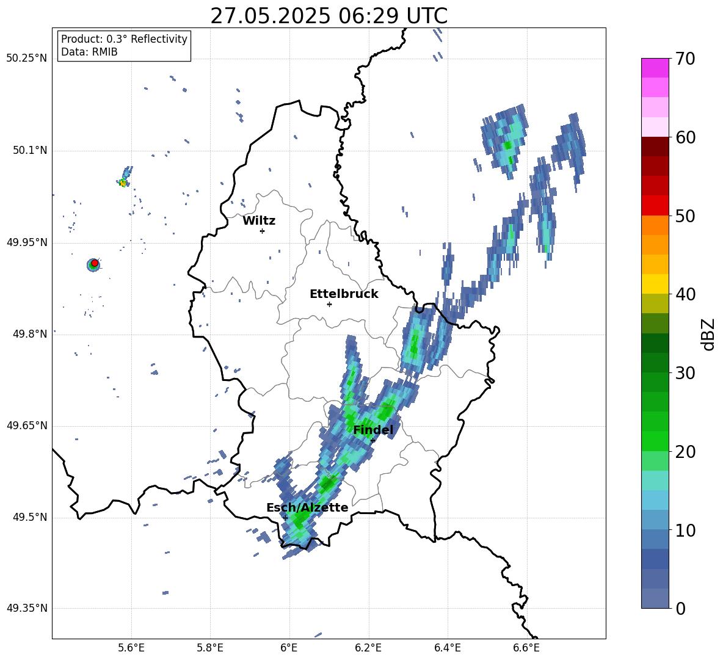
Task: Pick the dark green swatch near 30 dBZ
Action: pos(655,363)
